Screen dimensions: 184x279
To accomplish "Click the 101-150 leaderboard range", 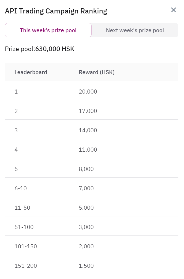I will pyautogui.click(x=26, y=246).
